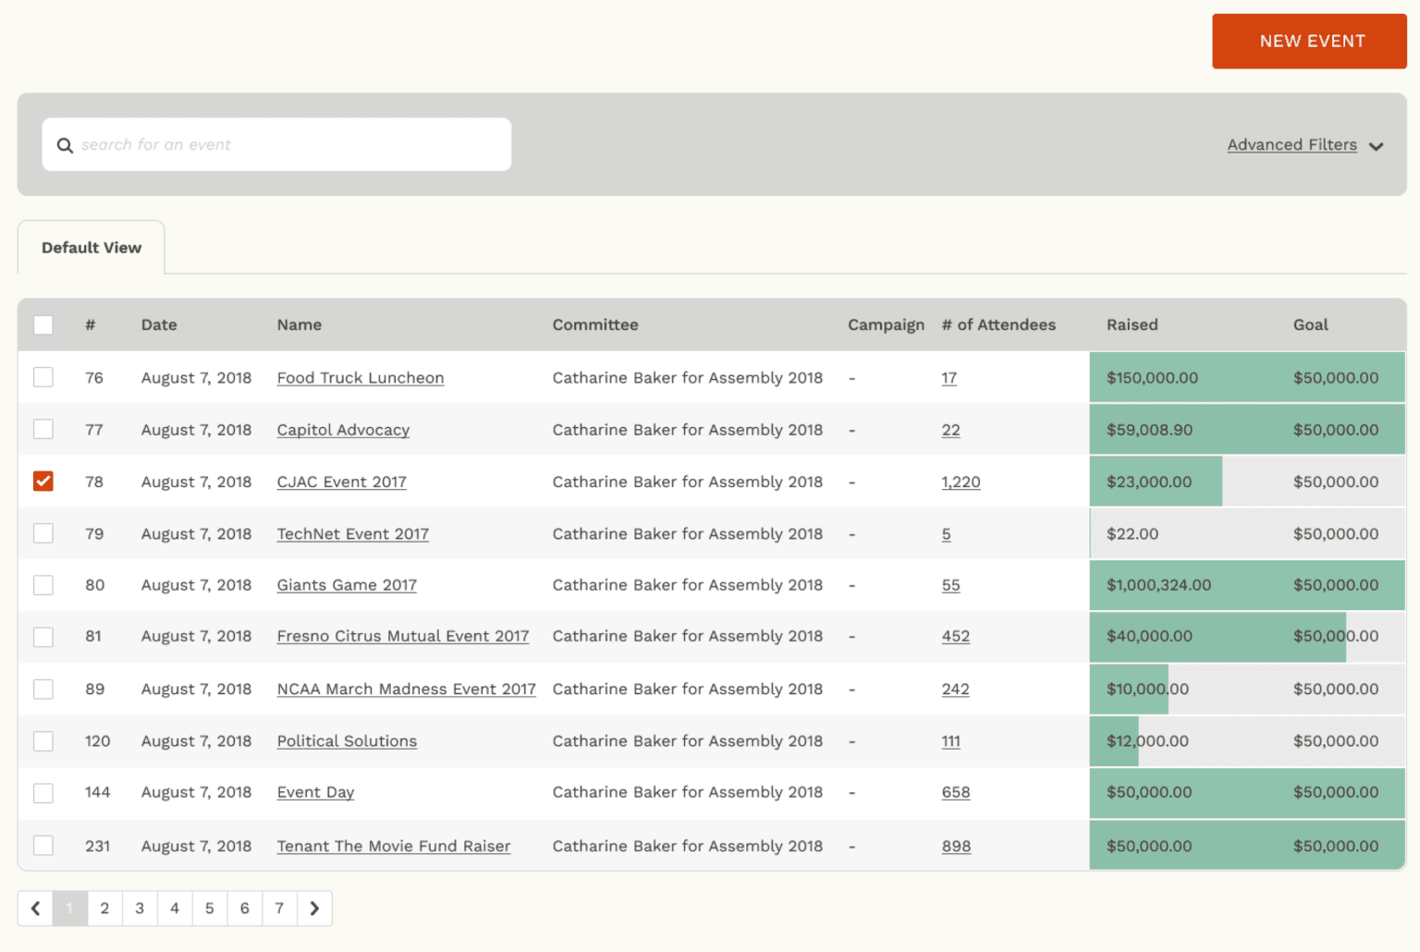Image resolution: width=1420 pixels, height=952 pixels.
Task: Click event number 231 cell
Action: click(x=97, y=846)
